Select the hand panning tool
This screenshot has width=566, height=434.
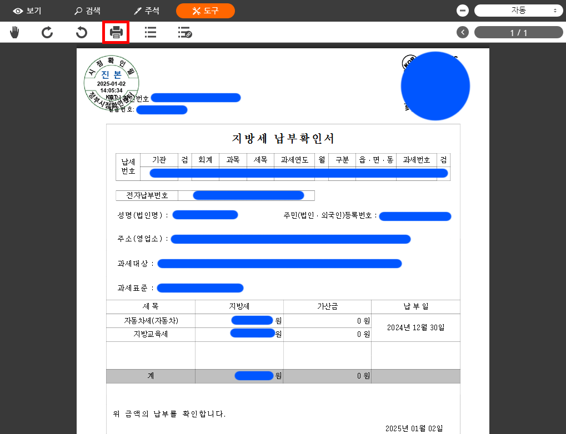[x=14, y=32]
